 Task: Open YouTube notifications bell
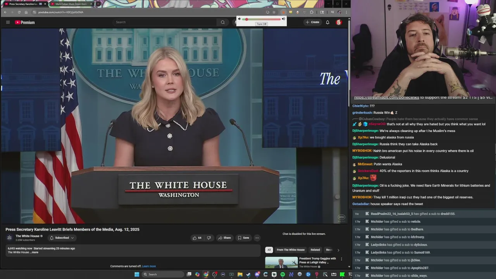[x=327, y=22]
